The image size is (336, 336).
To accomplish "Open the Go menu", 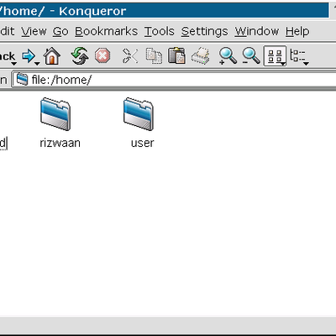I will coord(60,31).
